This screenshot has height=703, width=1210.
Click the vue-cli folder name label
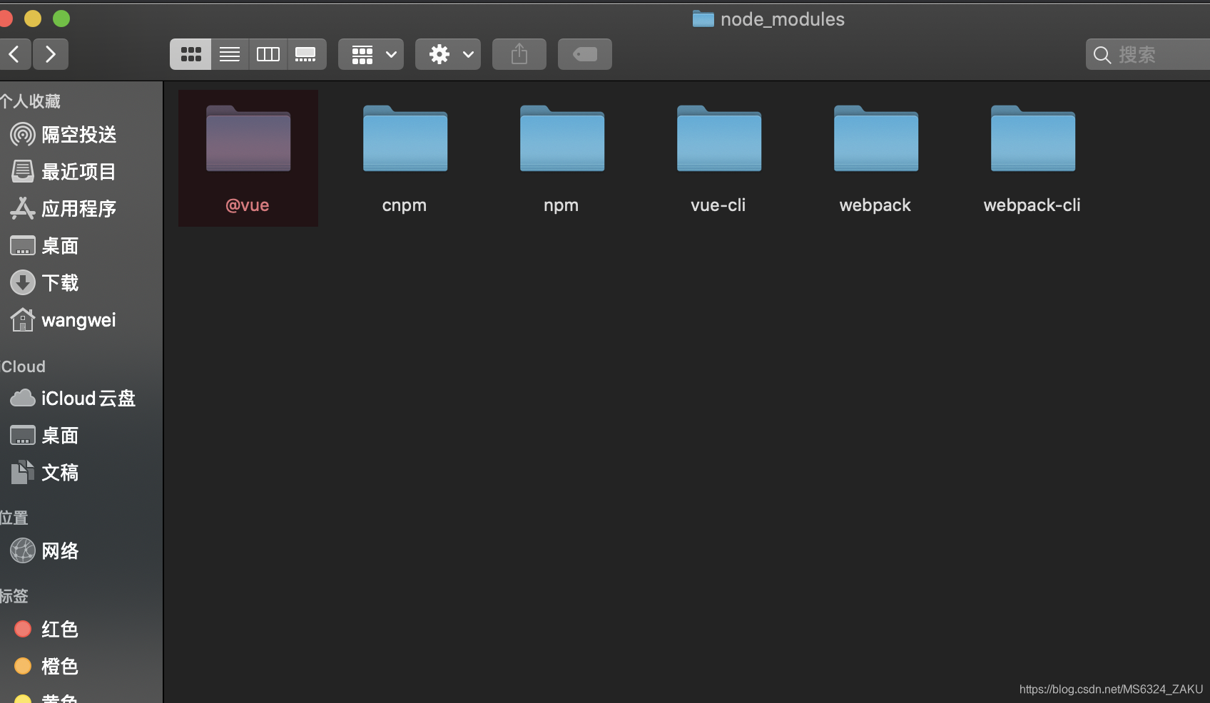click(x=718, y=205)
